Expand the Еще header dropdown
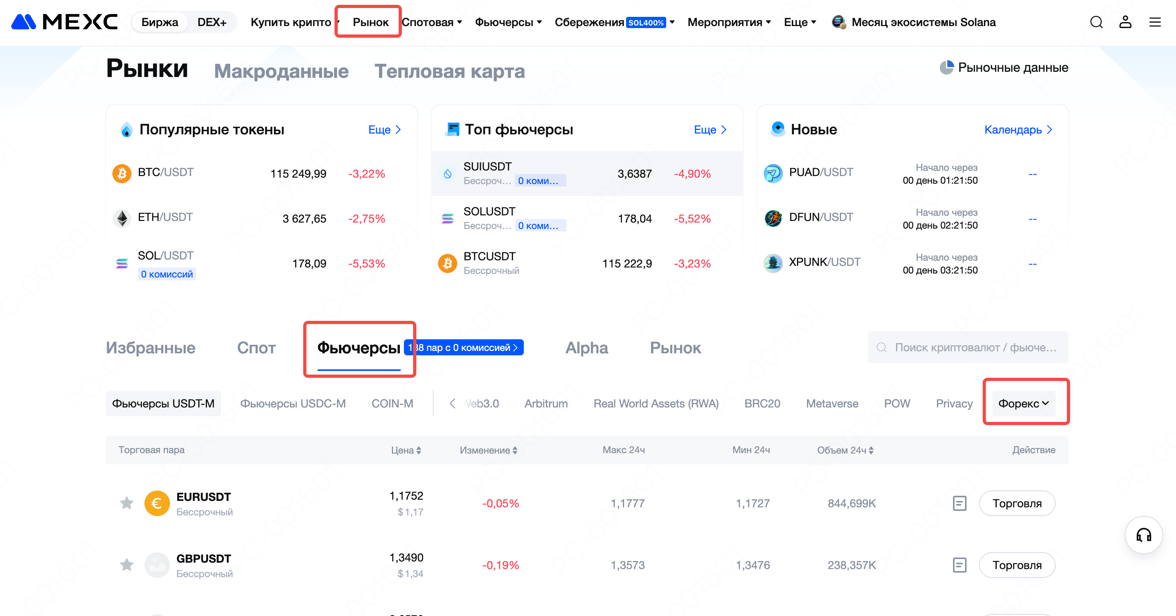 pos(800,22)
